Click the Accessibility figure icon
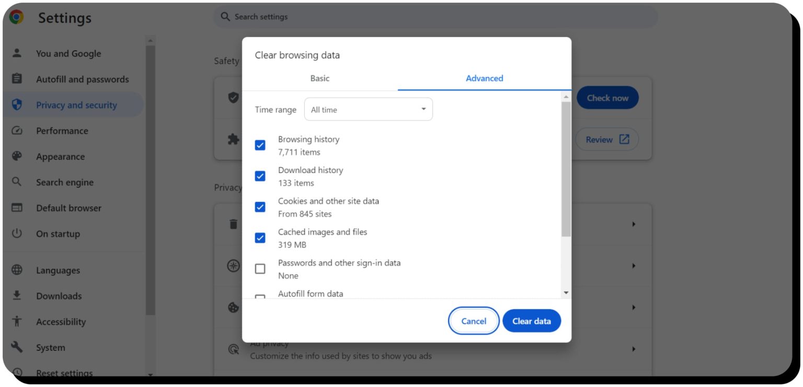Viewport: 803px width, 387px height. 17,322
